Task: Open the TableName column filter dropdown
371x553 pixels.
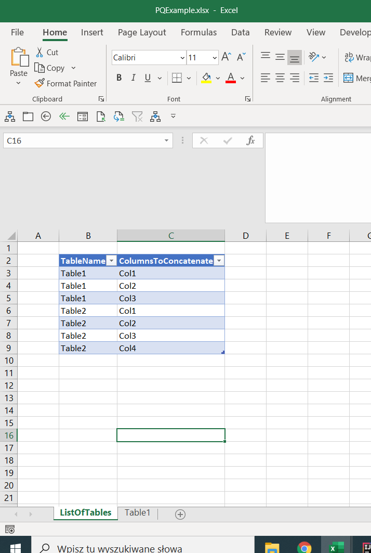Action: (x=111, y=261)
